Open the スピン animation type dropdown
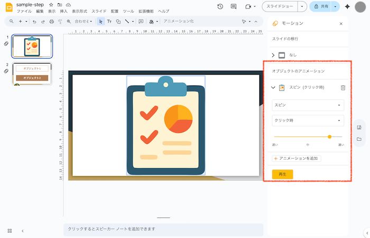 pyautogui.click(x=308, y=105)
